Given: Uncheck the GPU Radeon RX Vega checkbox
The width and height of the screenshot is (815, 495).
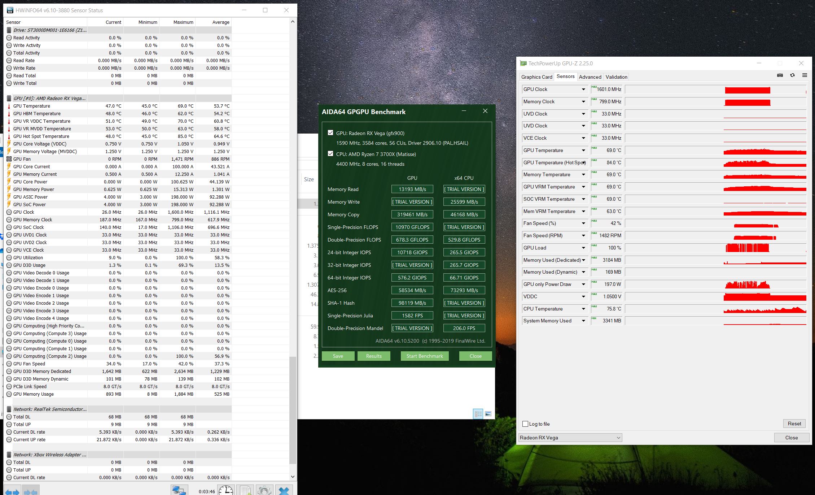Looking at the screenshot, I should [x=330, y=133].
